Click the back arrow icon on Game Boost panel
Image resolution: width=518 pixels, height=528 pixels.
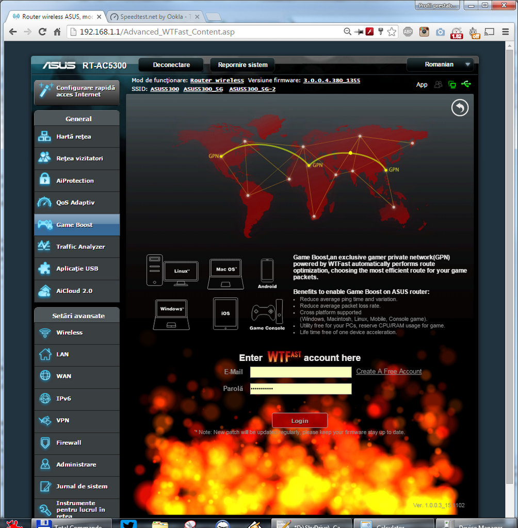pos(460,108)
